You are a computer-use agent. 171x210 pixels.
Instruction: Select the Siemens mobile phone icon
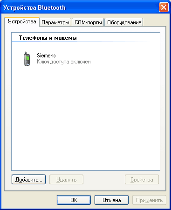tap(27, 59)
